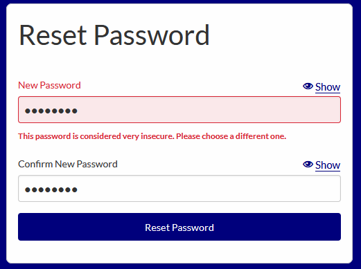Viewport: 361px width, 269px height.
Task: Click the eye icon beside New Password
Action: point(308,86)
